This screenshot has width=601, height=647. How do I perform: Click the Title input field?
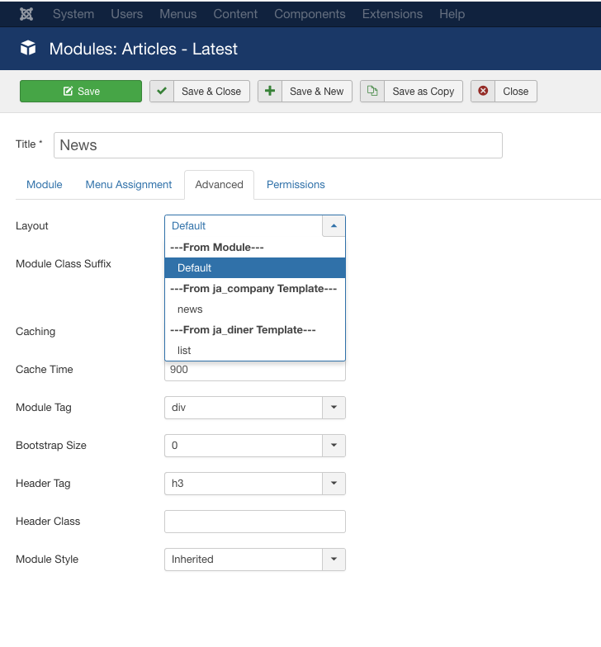coord(277,145)
